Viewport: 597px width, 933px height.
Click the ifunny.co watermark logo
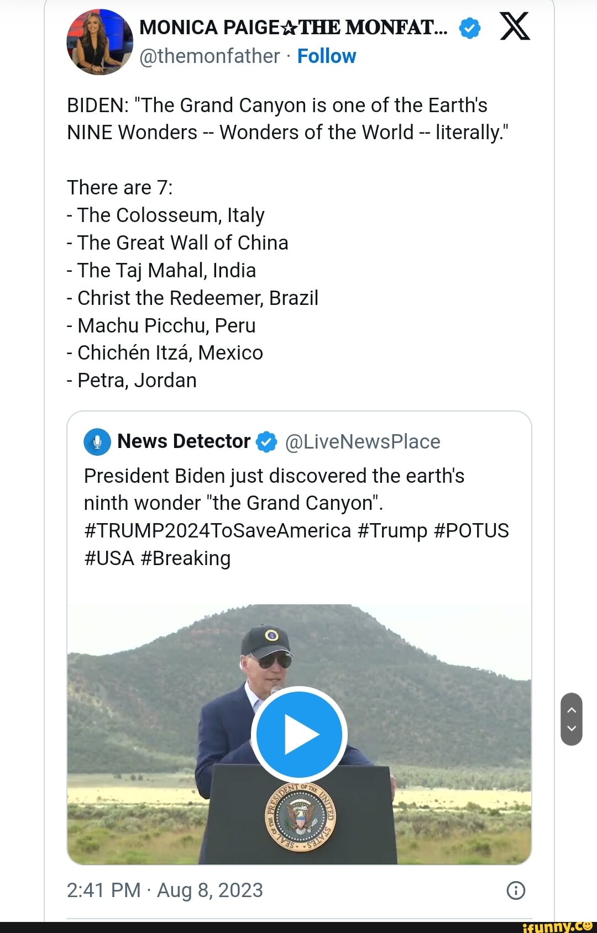point(557,926)
